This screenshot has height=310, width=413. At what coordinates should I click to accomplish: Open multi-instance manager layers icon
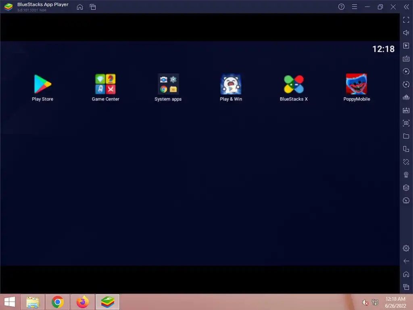click(x=406, y=188)
